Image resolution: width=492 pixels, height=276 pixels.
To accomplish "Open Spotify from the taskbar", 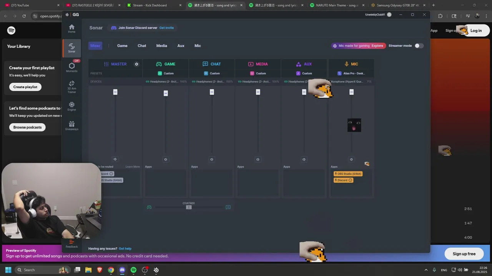I will coord(133,270).
